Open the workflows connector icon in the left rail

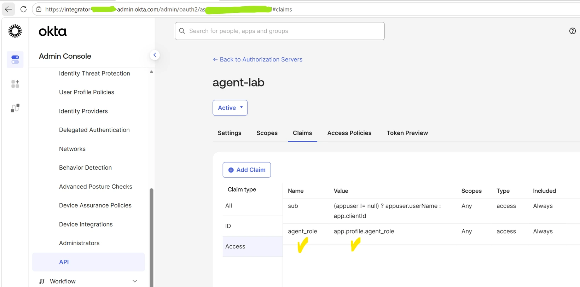point(15,108)
